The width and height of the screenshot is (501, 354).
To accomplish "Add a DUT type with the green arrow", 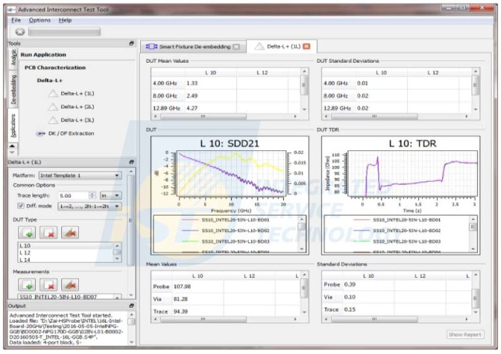I will tap(27, 233).
